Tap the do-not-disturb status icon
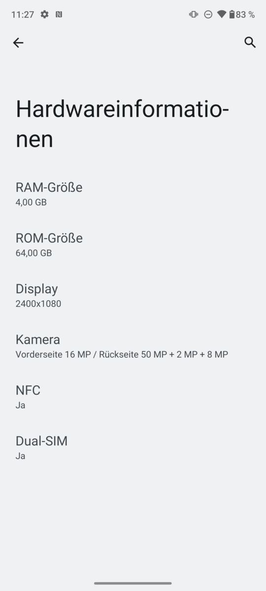266x591 pixels. [x=208, y=14]
